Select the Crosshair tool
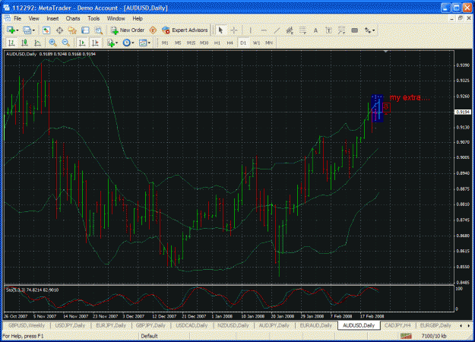Viewport: 475px width, 342px height. point(234,30)
